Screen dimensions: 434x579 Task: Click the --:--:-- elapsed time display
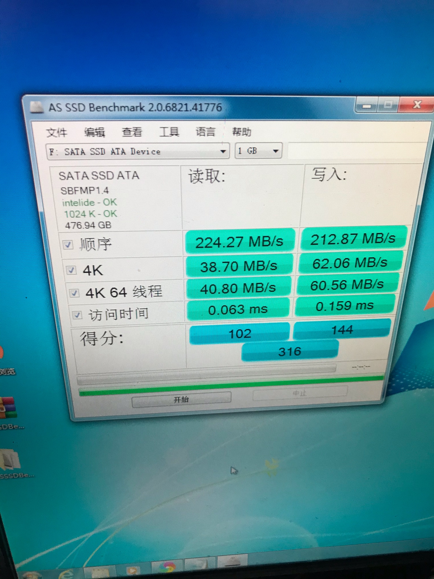click(x=361, y=367)
